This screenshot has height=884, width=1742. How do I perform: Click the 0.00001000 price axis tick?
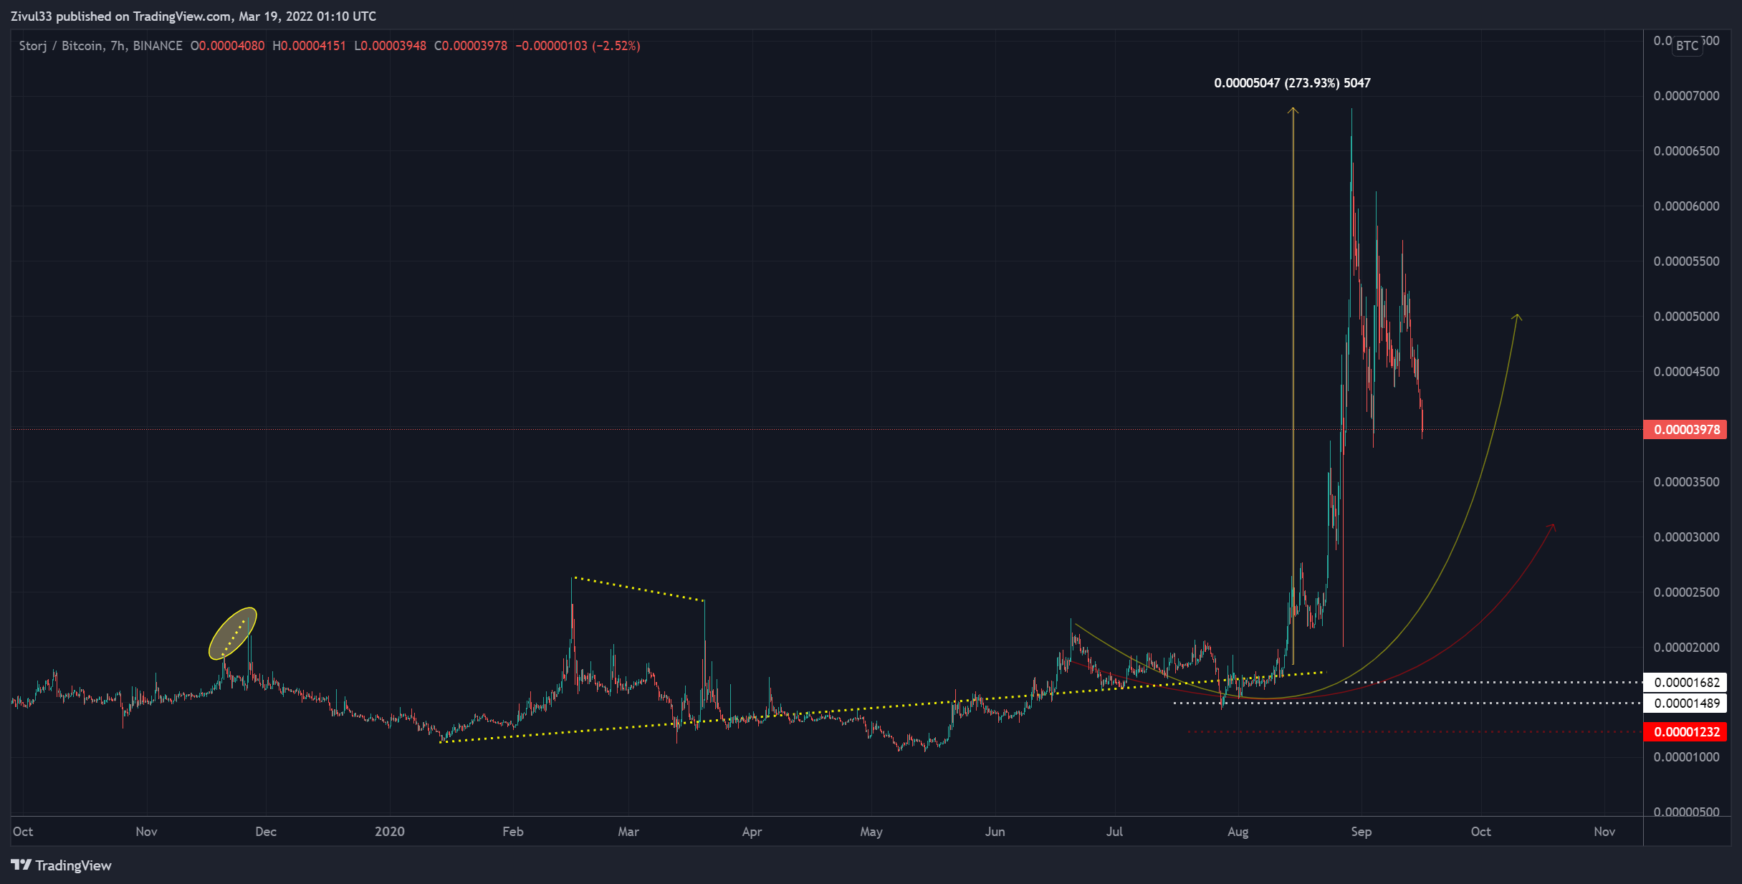point(1686,757)
